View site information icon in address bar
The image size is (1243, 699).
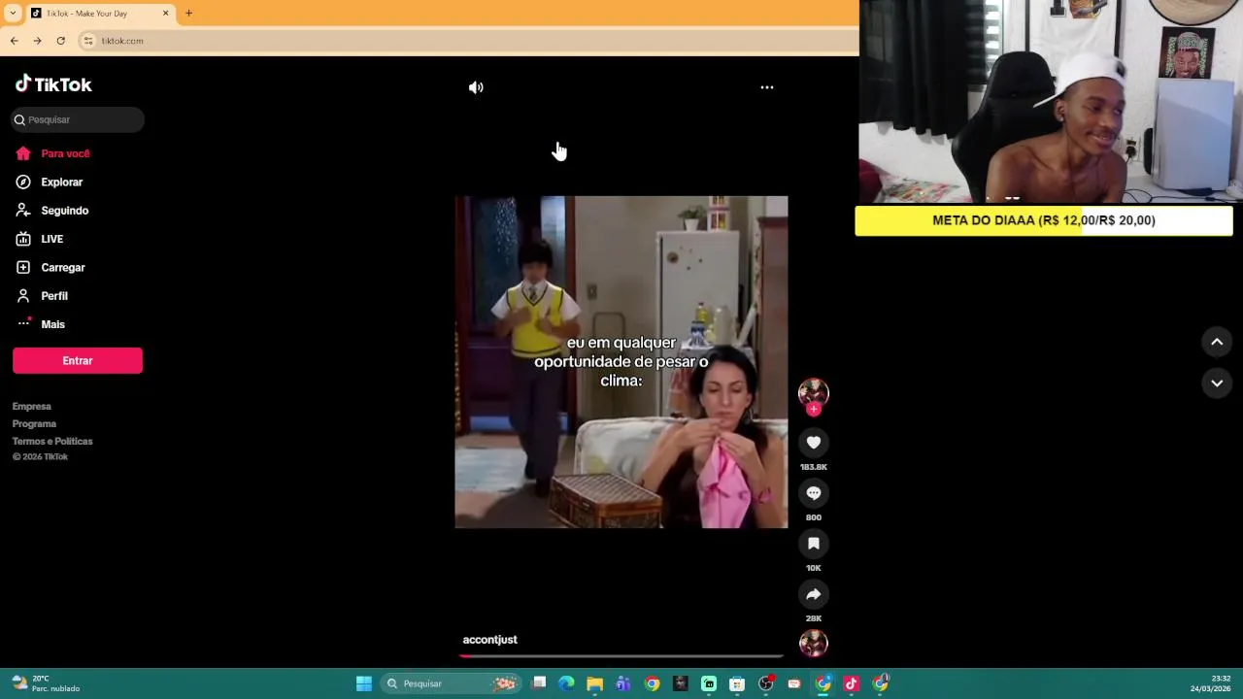88,41
